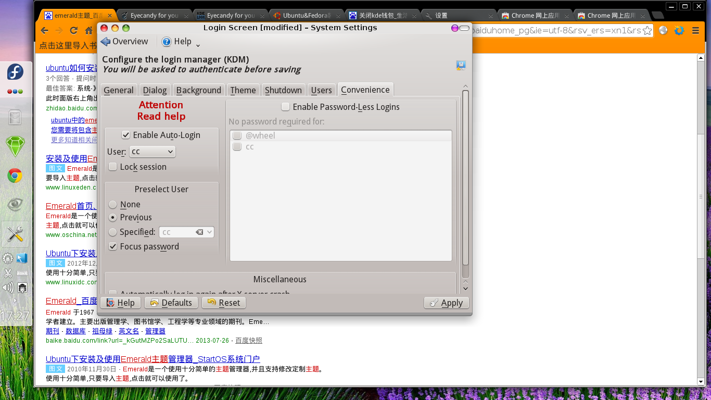This screenshot has height=400, width=711.
Task: Click the keyboard tray icon
Action: [22, 273]
